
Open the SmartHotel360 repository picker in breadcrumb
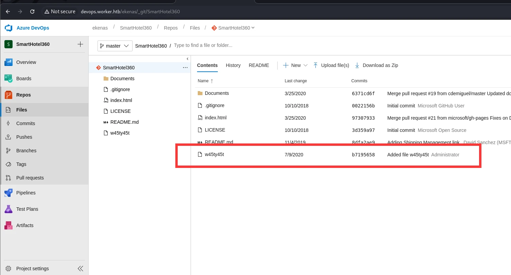(x=233, y=28)
